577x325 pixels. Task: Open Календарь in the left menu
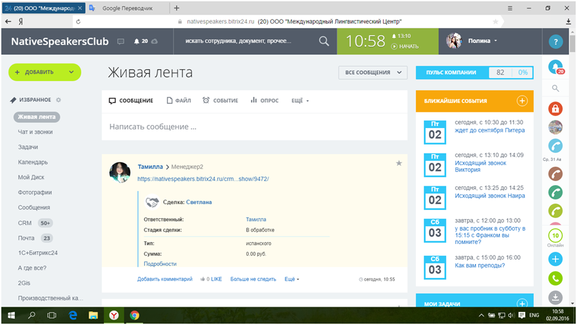click(33, 162)
